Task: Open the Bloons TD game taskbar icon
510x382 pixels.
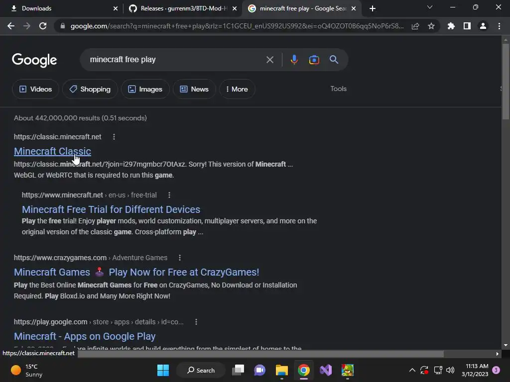Action: pos(347,370)
